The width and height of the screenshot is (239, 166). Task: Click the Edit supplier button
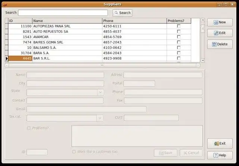(x=220, y=33)
